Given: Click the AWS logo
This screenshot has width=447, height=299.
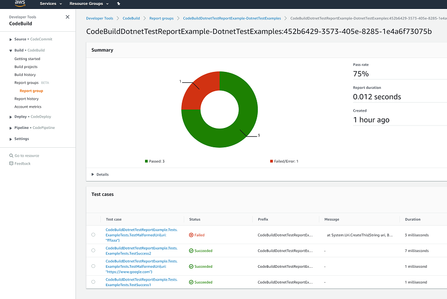Looking at the screenshot, I should tap(20, 3).
